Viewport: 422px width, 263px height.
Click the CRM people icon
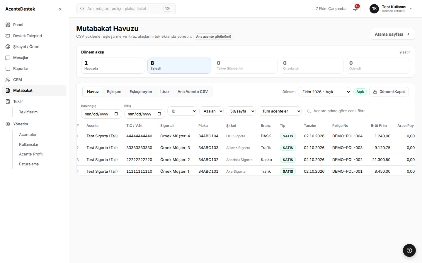8,79
